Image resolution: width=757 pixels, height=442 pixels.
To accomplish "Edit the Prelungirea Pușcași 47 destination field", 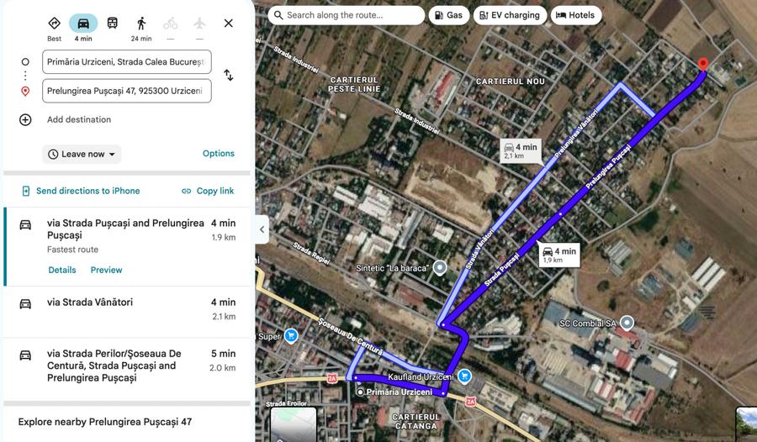I will (x=126, y=91).
